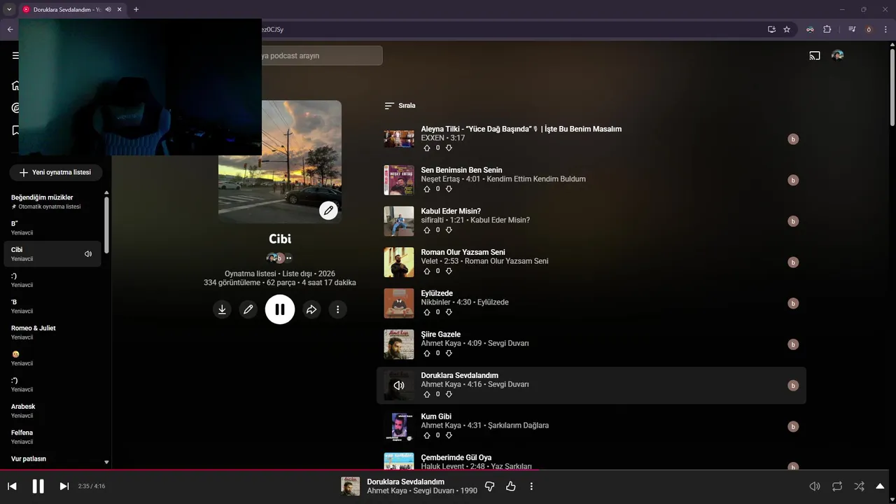Open Cibi playlist more options menu
The image size is (896, 504).
pyautogui.click(x=337, y=309)
